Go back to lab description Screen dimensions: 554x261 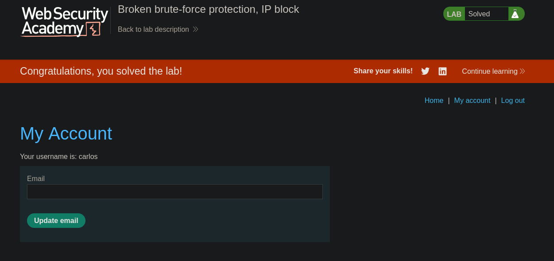coord(153,29)
